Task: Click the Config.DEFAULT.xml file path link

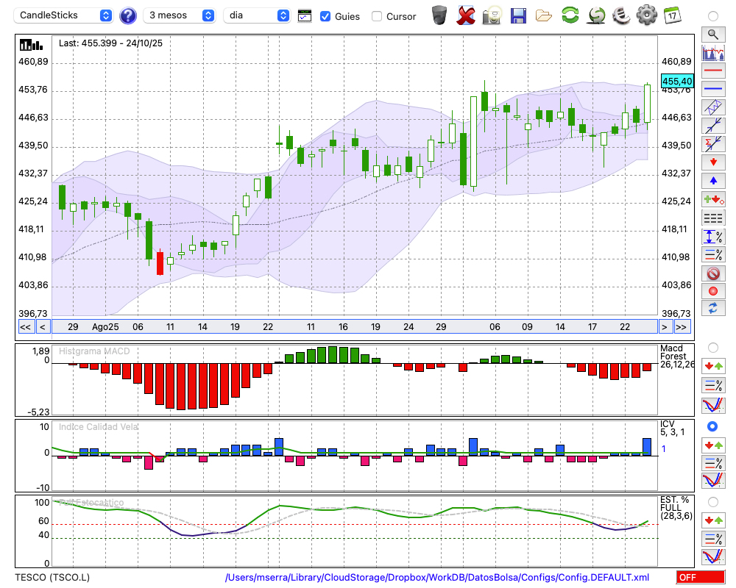Action: (x=437, y=578)
